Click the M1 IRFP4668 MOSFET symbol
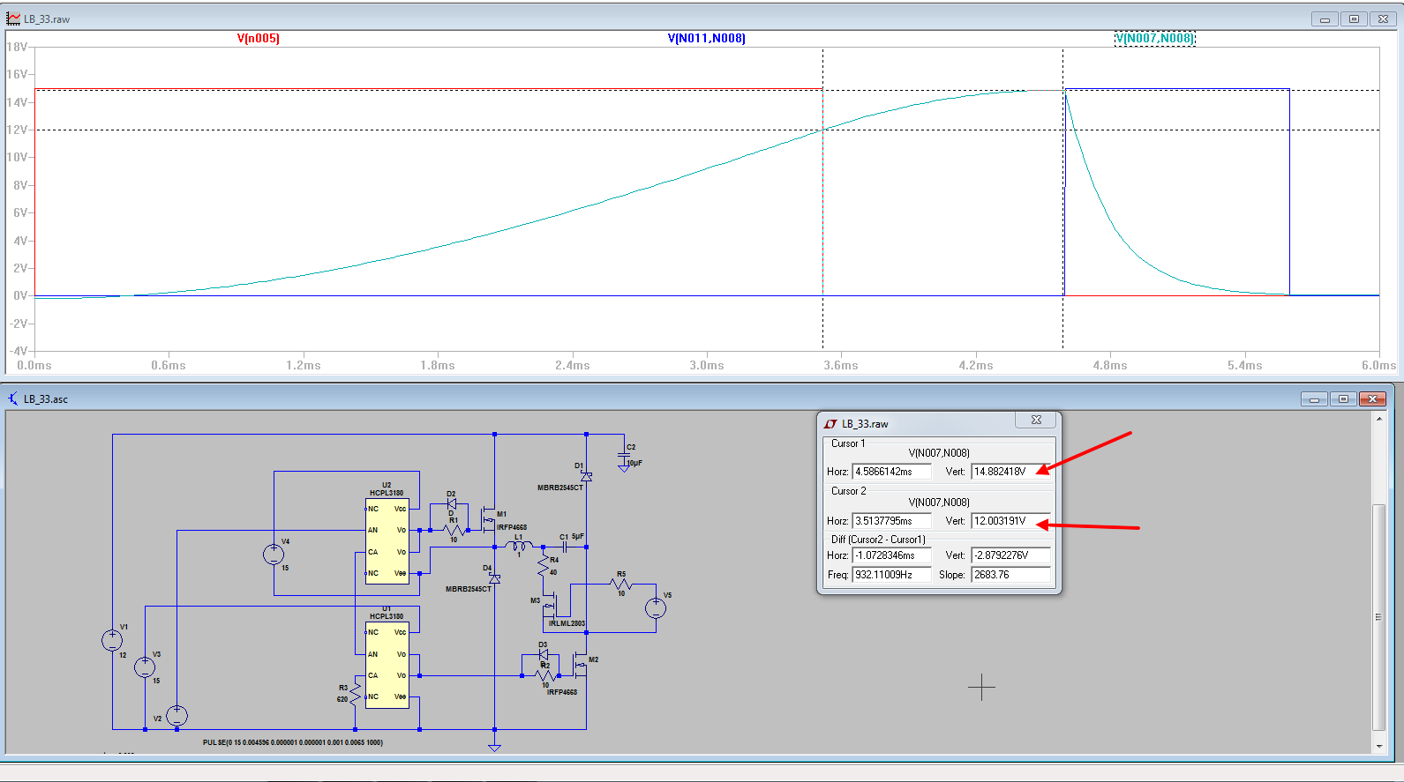This screenshot has height=782, width=1404. pyautogui.click(x=490, y=518)
